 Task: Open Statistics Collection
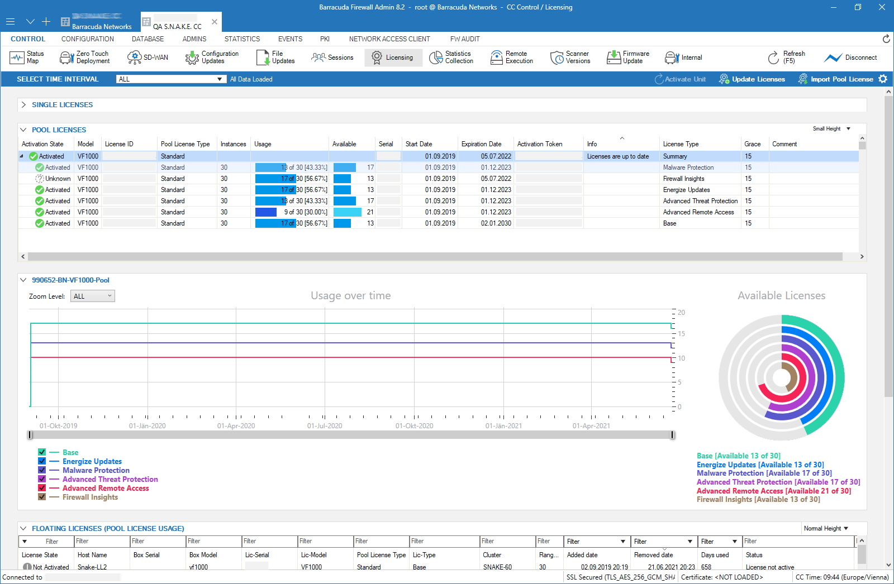[451, 58]
